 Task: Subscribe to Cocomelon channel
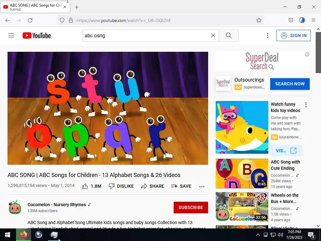click(191, 207)
